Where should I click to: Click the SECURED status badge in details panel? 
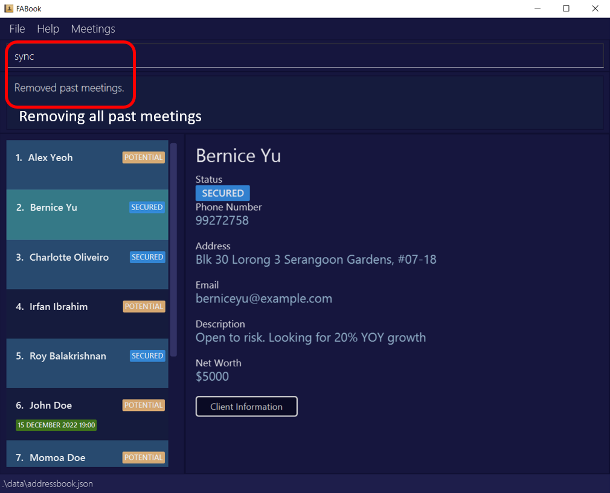tap(222, 193)
